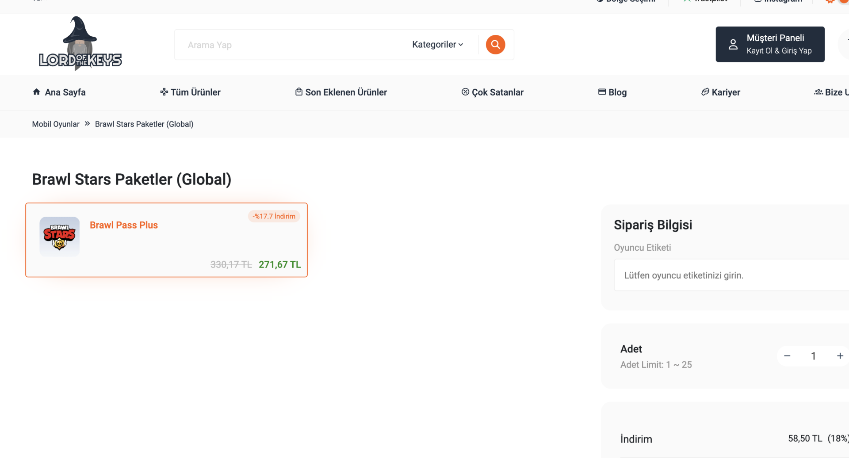Click Kayıt Ol & Giriş Yap button
Image resolution: width=849 pixels, height=458 pixels.
pos(779,51)
